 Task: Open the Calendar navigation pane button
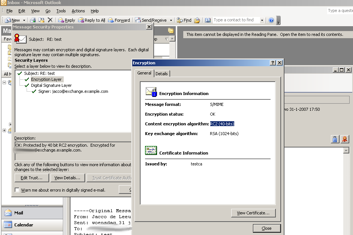[x=32, y=225]
